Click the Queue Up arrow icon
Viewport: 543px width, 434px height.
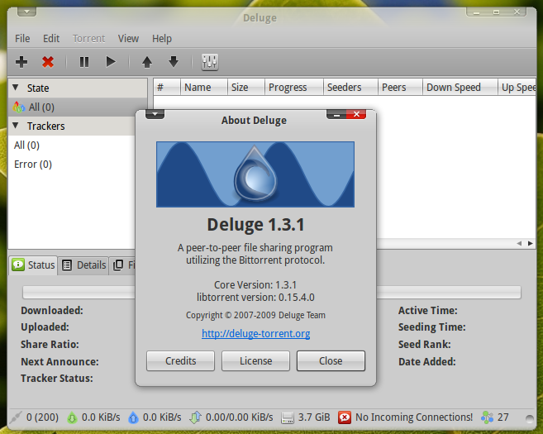(x=147, y=62)
